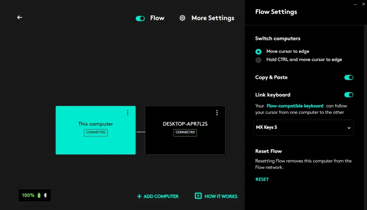Turn off the Link keyboard toggle
Image resolution: width=367 pixels, height=210 pixels.
tap(348, 95)
